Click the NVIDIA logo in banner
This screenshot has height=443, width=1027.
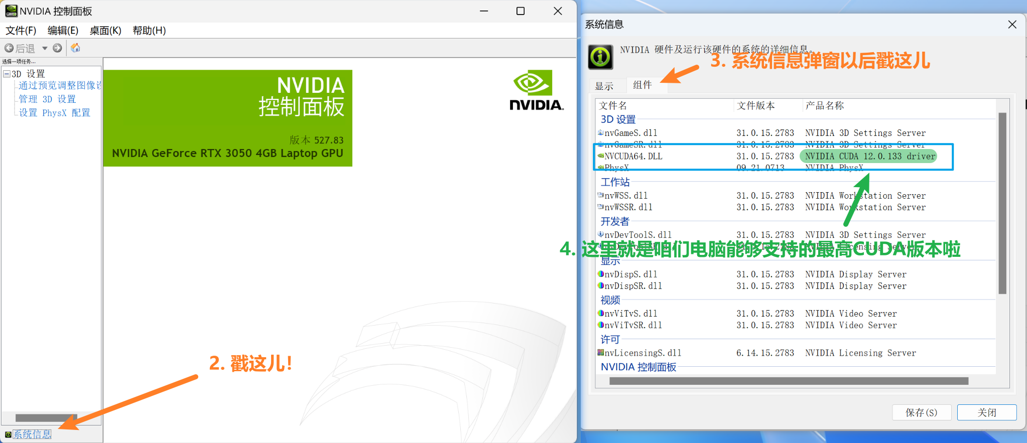(536, 90)
